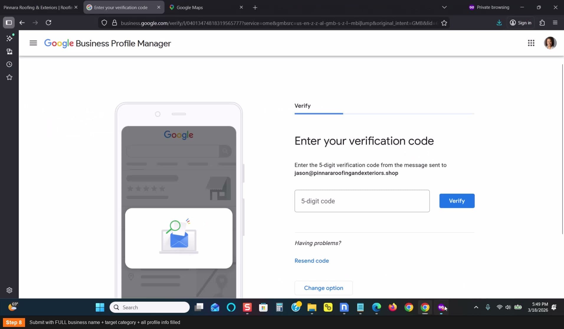
Task: Go back to the previous page
Action: (x=22, y=23)
